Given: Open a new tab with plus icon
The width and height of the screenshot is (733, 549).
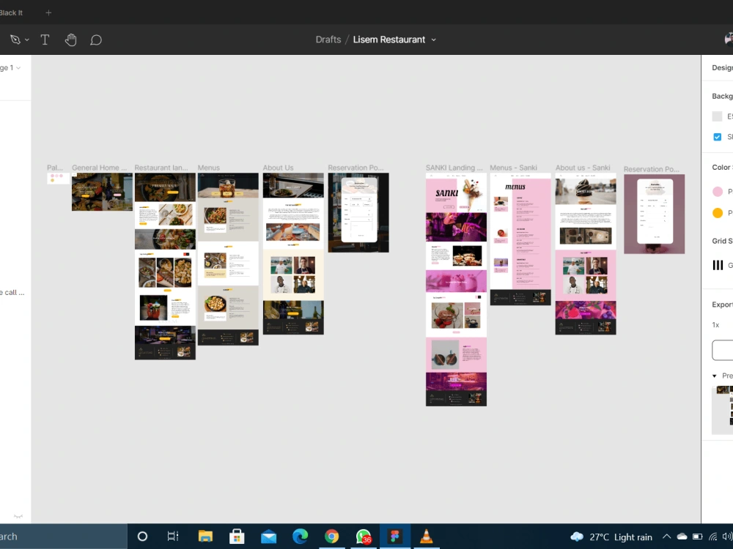Looking at the screenshot, I should pyautogui.click(x=48, y=12).
